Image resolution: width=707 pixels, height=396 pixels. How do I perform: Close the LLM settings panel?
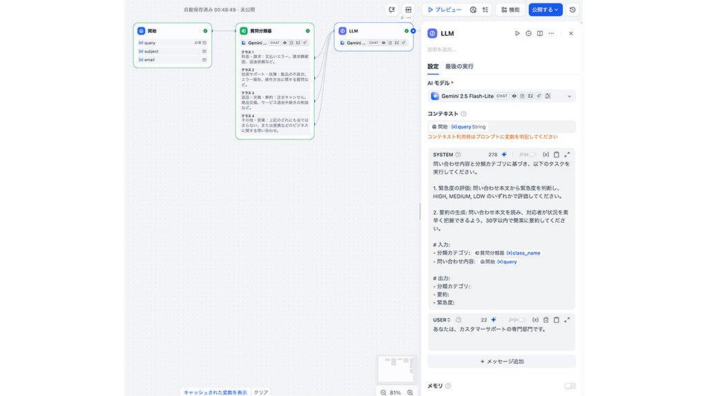point(571,33)
